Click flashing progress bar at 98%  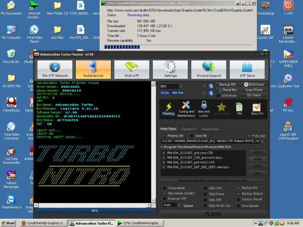click(x=94, y=211)
